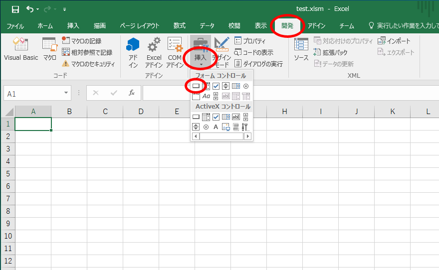Click コードの表示

tap(253, 52)
